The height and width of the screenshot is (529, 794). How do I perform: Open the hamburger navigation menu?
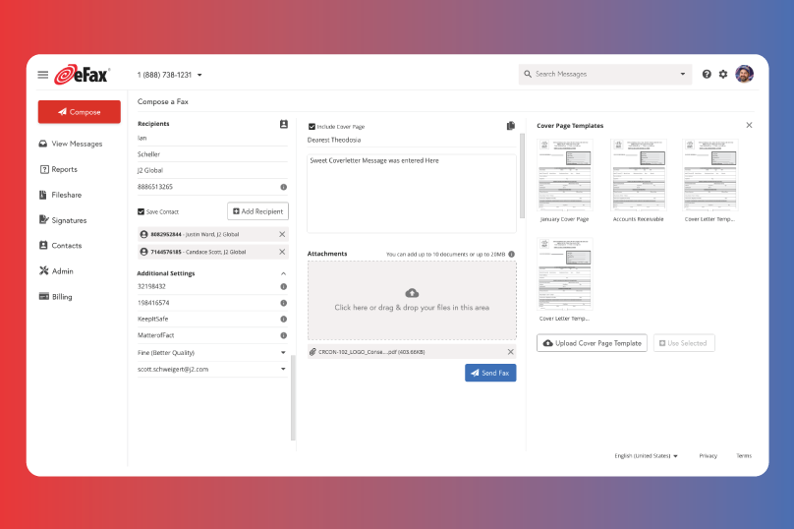point(43,75)
